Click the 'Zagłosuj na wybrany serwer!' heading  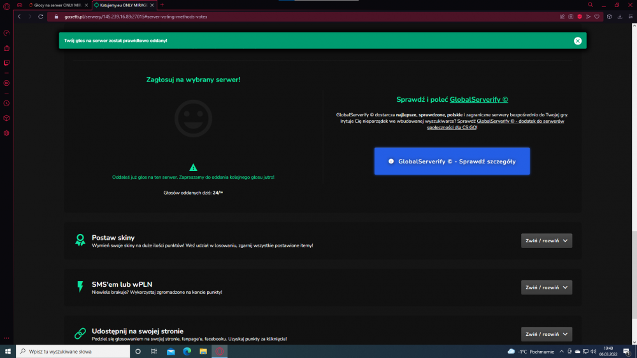tap(194, 80)
